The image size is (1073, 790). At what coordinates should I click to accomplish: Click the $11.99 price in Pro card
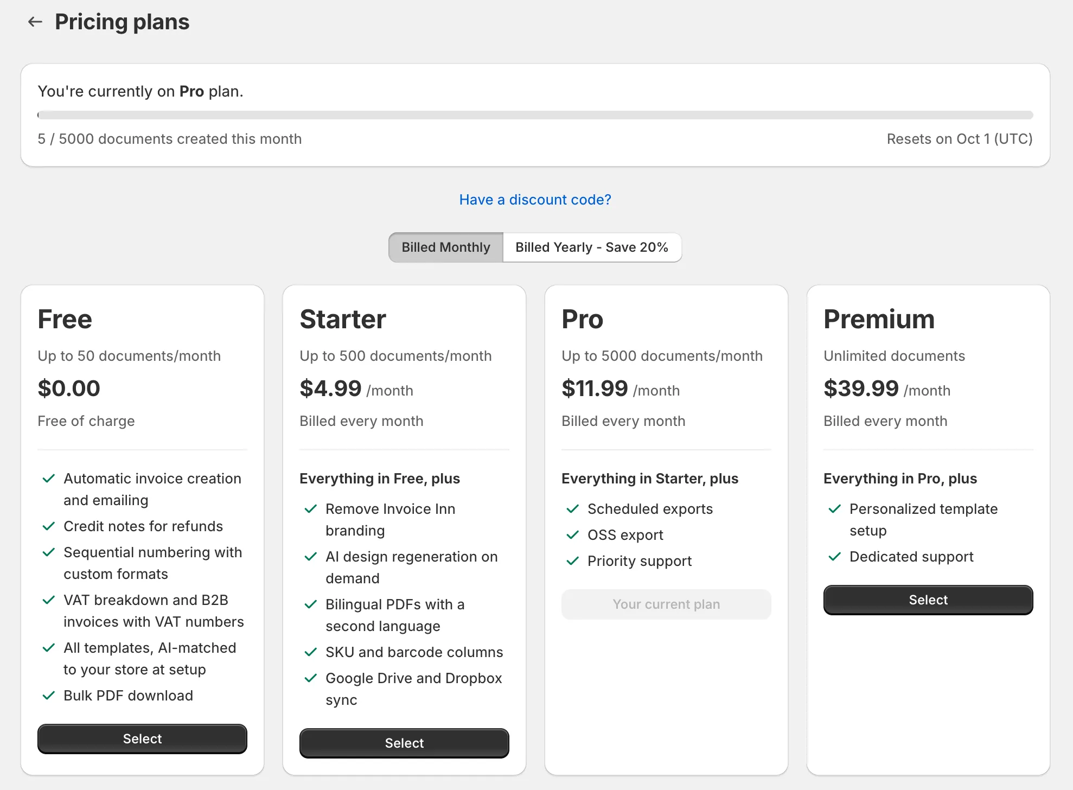tap(595, 388)
